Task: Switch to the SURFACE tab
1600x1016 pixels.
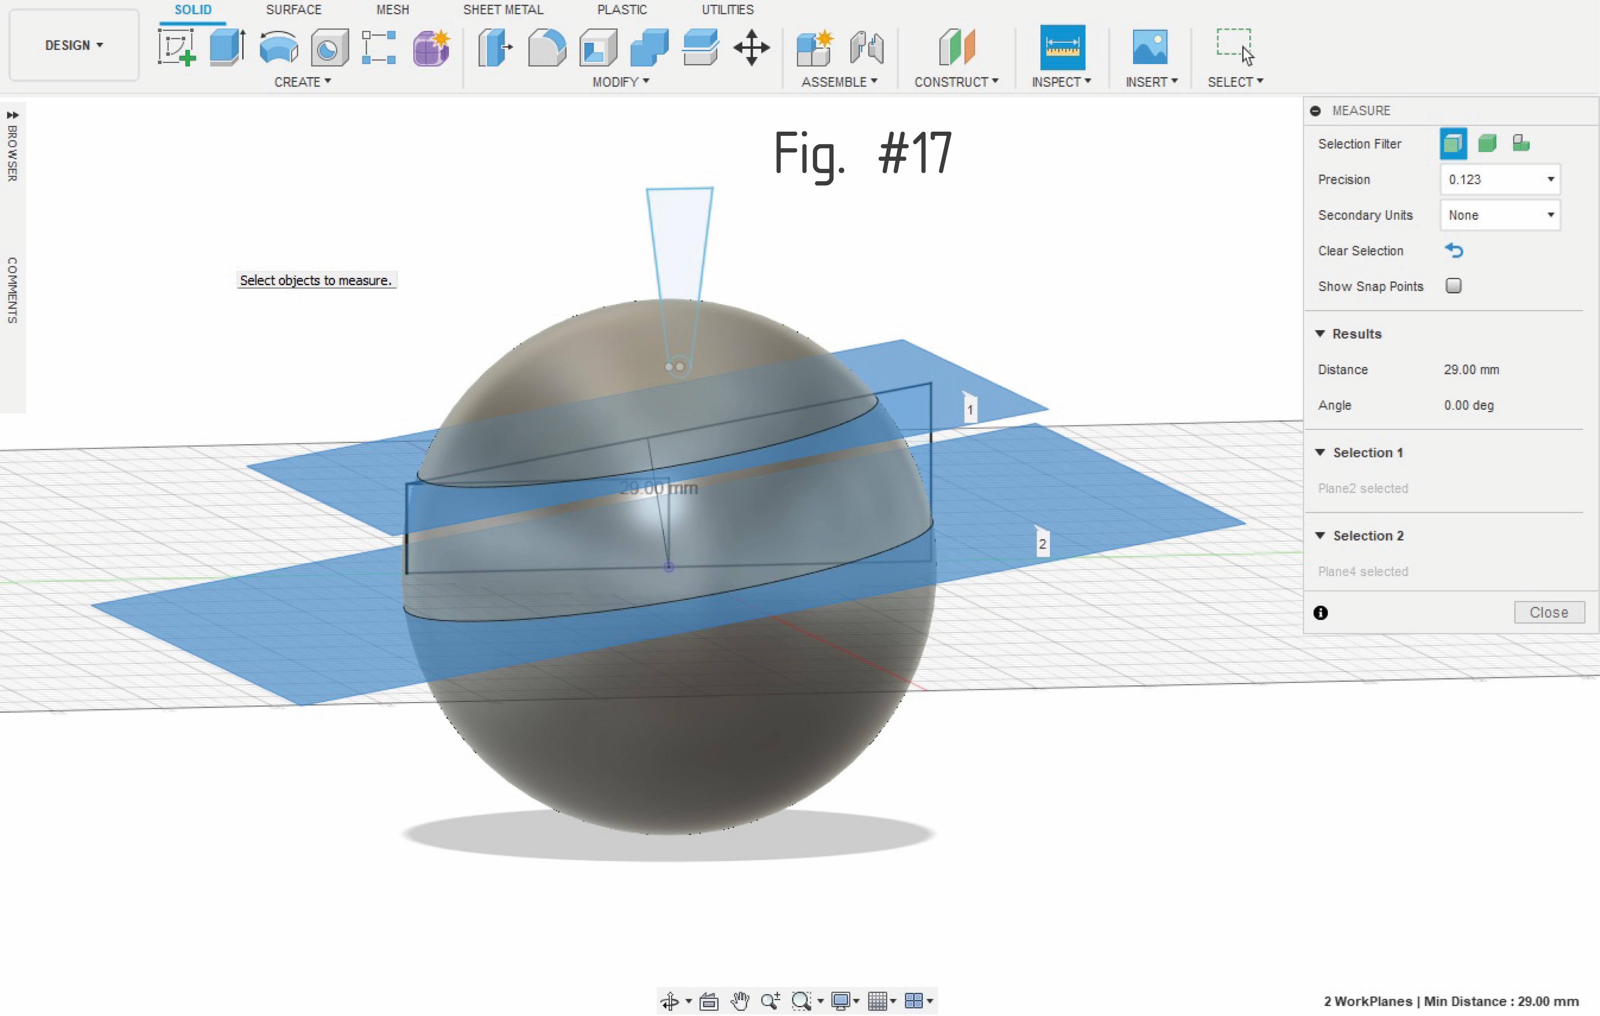Action: pyautogui.click(x=294, y=9)
